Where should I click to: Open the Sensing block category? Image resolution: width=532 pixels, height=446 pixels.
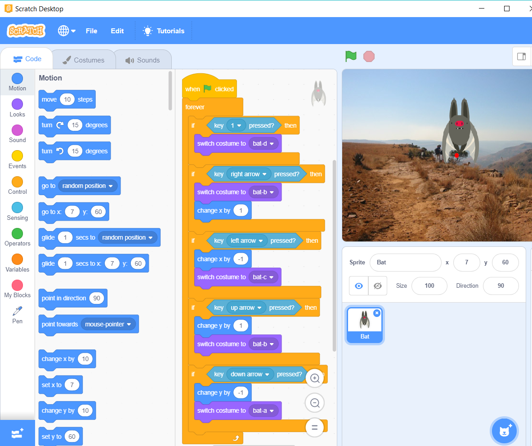click(17, 211)
